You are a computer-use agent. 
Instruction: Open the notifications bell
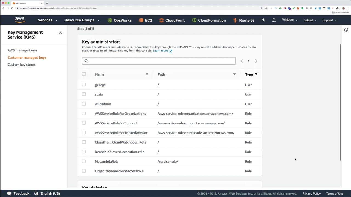coord(274,20)
